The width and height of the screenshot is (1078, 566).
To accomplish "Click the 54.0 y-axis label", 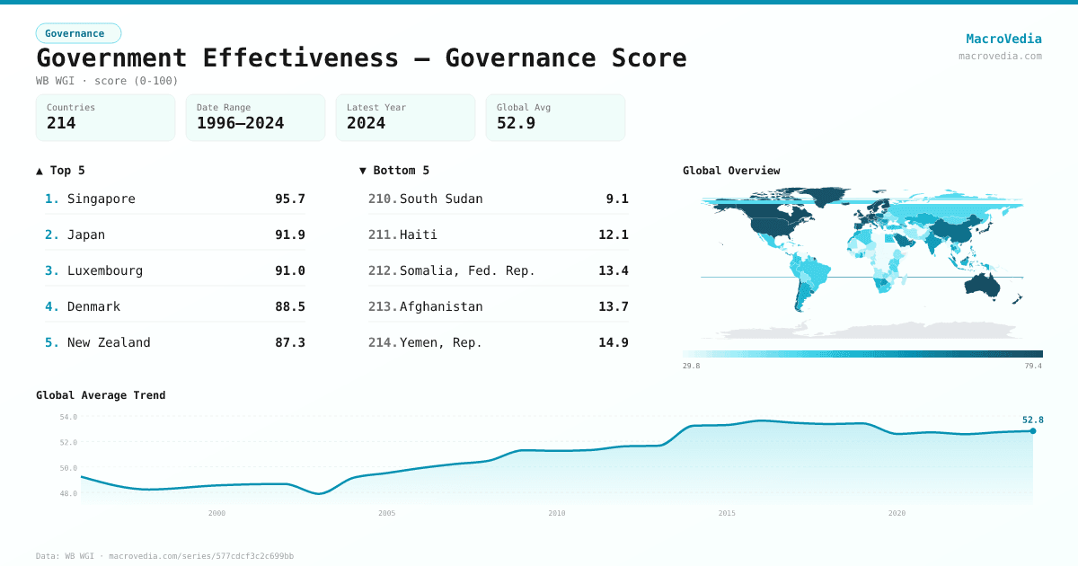I will [x=68, y=417].
